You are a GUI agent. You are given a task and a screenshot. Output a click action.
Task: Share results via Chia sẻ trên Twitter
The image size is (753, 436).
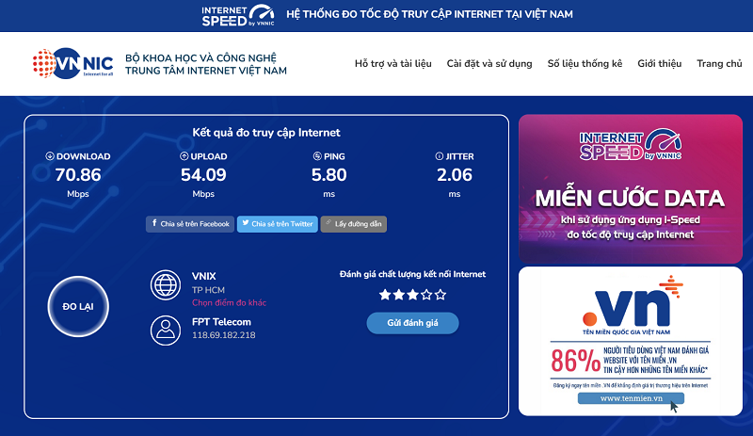click(x=278, y=224)
